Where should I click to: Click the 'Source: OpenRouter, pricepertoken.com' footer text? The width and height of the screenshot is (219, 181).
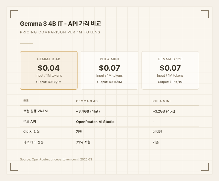pos(56,159)
